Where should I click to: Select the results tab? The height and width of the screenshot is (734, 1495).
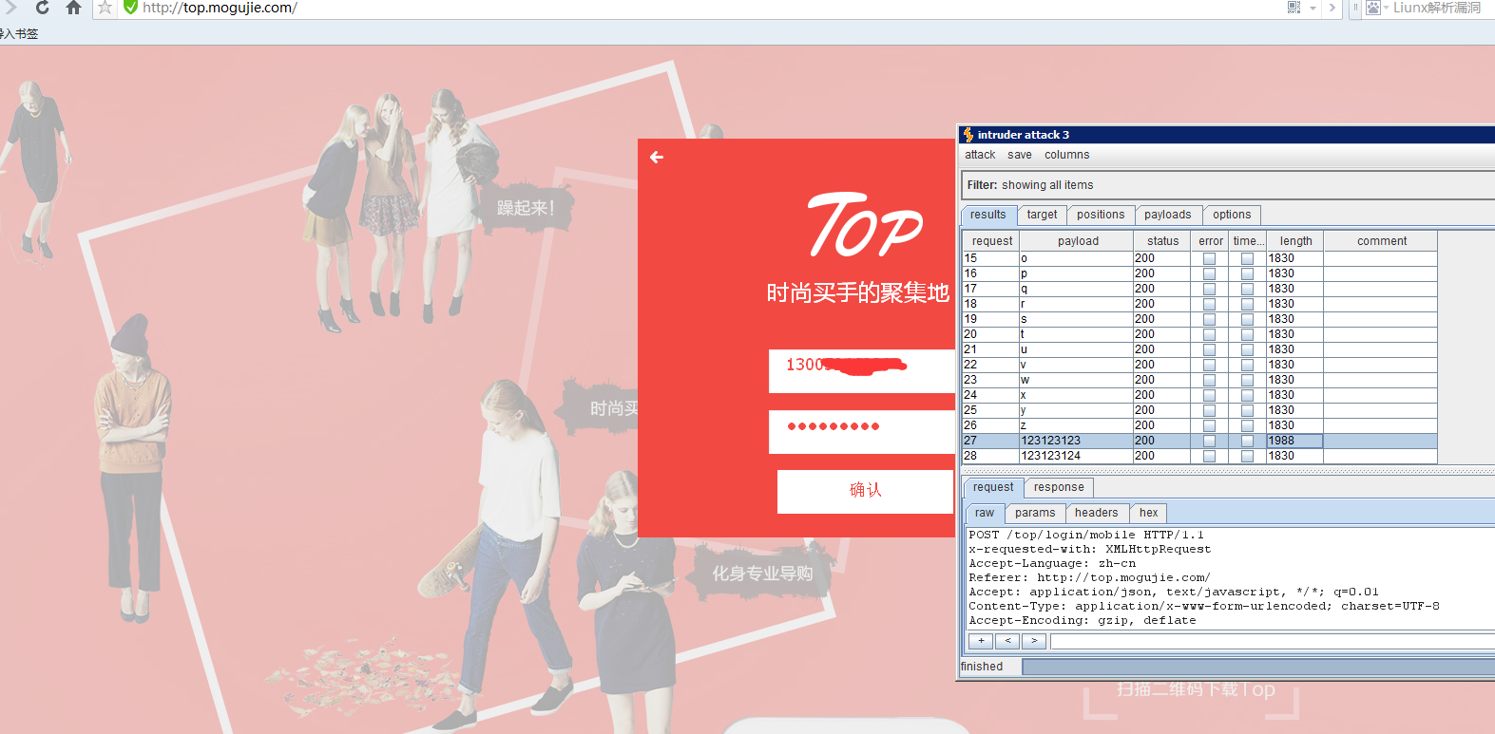coord(988,215)
